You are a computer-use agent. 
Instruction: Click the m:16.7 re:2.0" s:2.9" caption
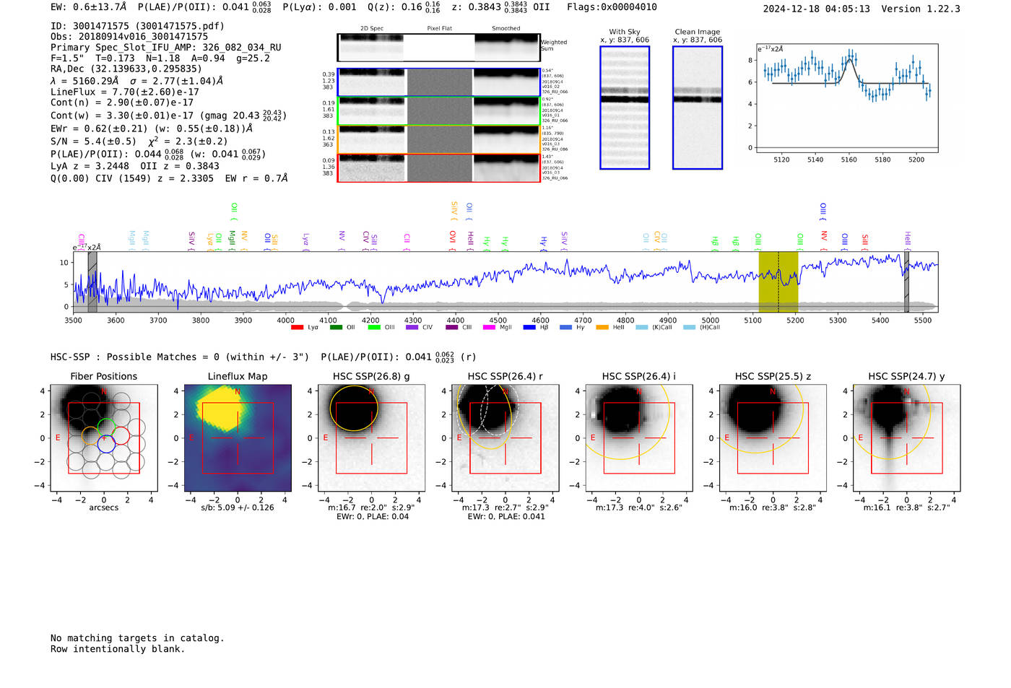371,508
